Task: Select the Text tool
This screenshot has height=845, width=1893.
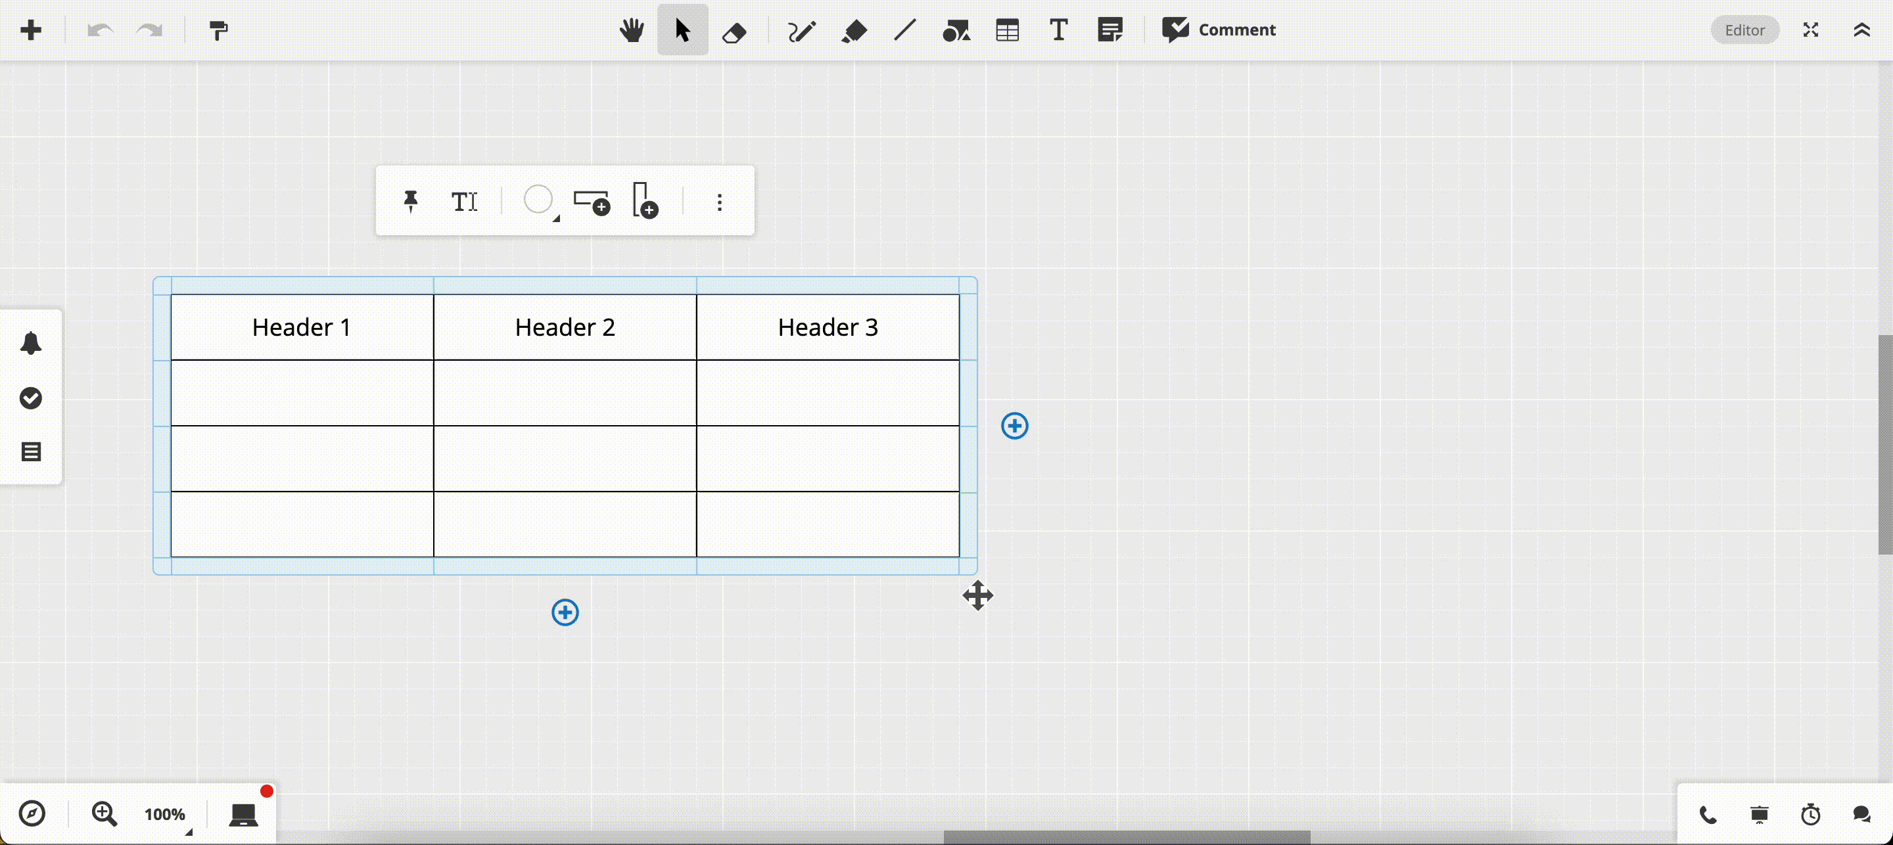Action: 1058,30
